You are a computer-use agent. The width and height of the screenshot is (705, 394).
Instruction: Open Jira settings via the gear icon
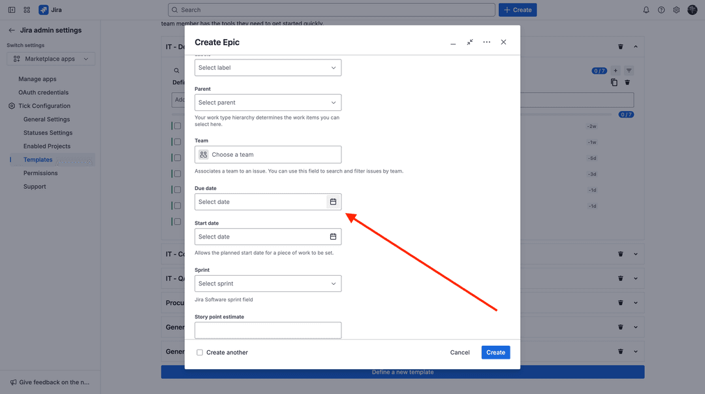click(676, 9)
